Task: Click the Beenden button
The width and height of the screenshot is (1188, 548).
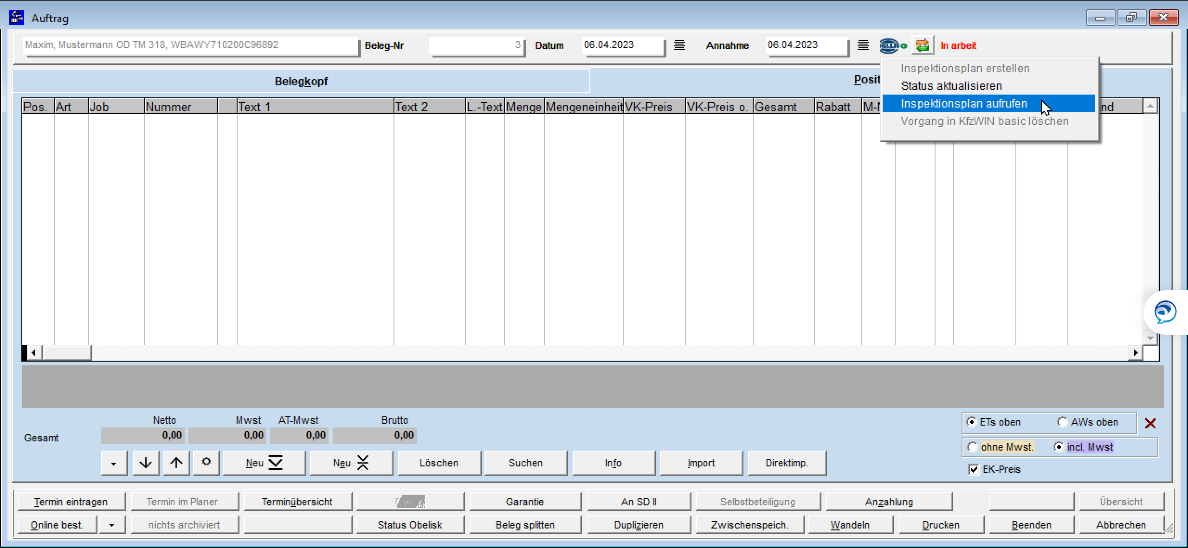Action: [x=1031, y=525]
